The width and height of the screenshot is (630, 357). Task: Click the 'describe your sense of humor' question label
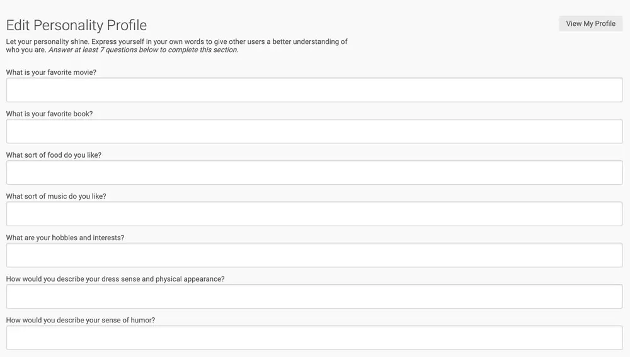81,321
